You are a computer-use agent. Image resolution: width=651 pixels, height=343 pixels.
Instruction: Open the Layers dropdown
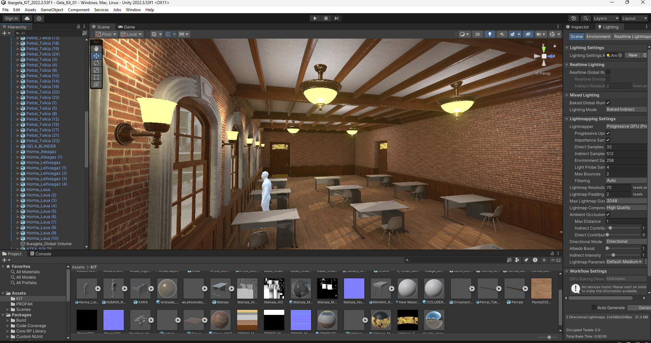pyautogui.click(x=606, y=18)
